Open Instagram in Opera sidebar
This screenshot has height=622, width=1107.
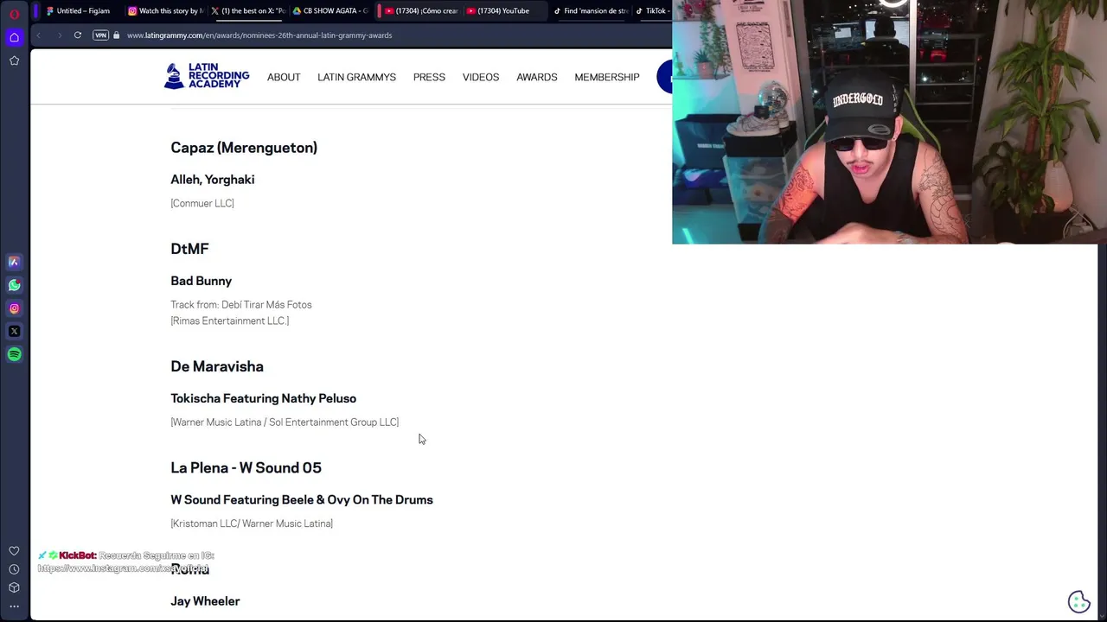(x=14, y=308)
